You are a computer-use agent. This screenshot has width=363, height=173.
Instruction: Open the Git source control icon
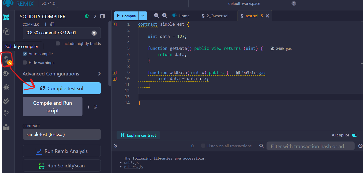click(6, 113)
